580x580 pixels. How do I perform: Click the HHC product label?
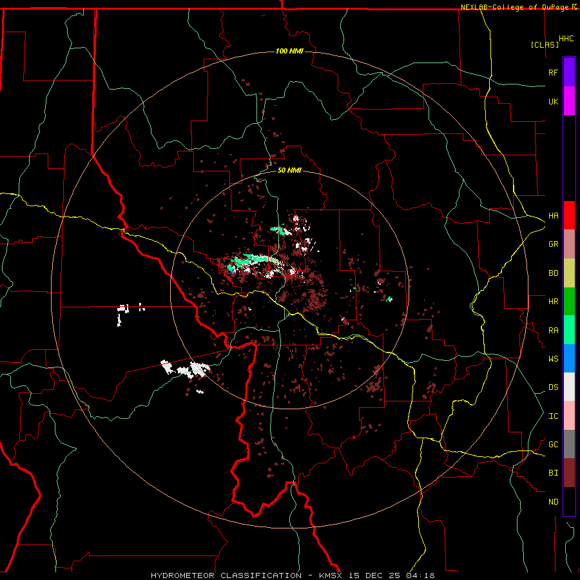point(566,39)
